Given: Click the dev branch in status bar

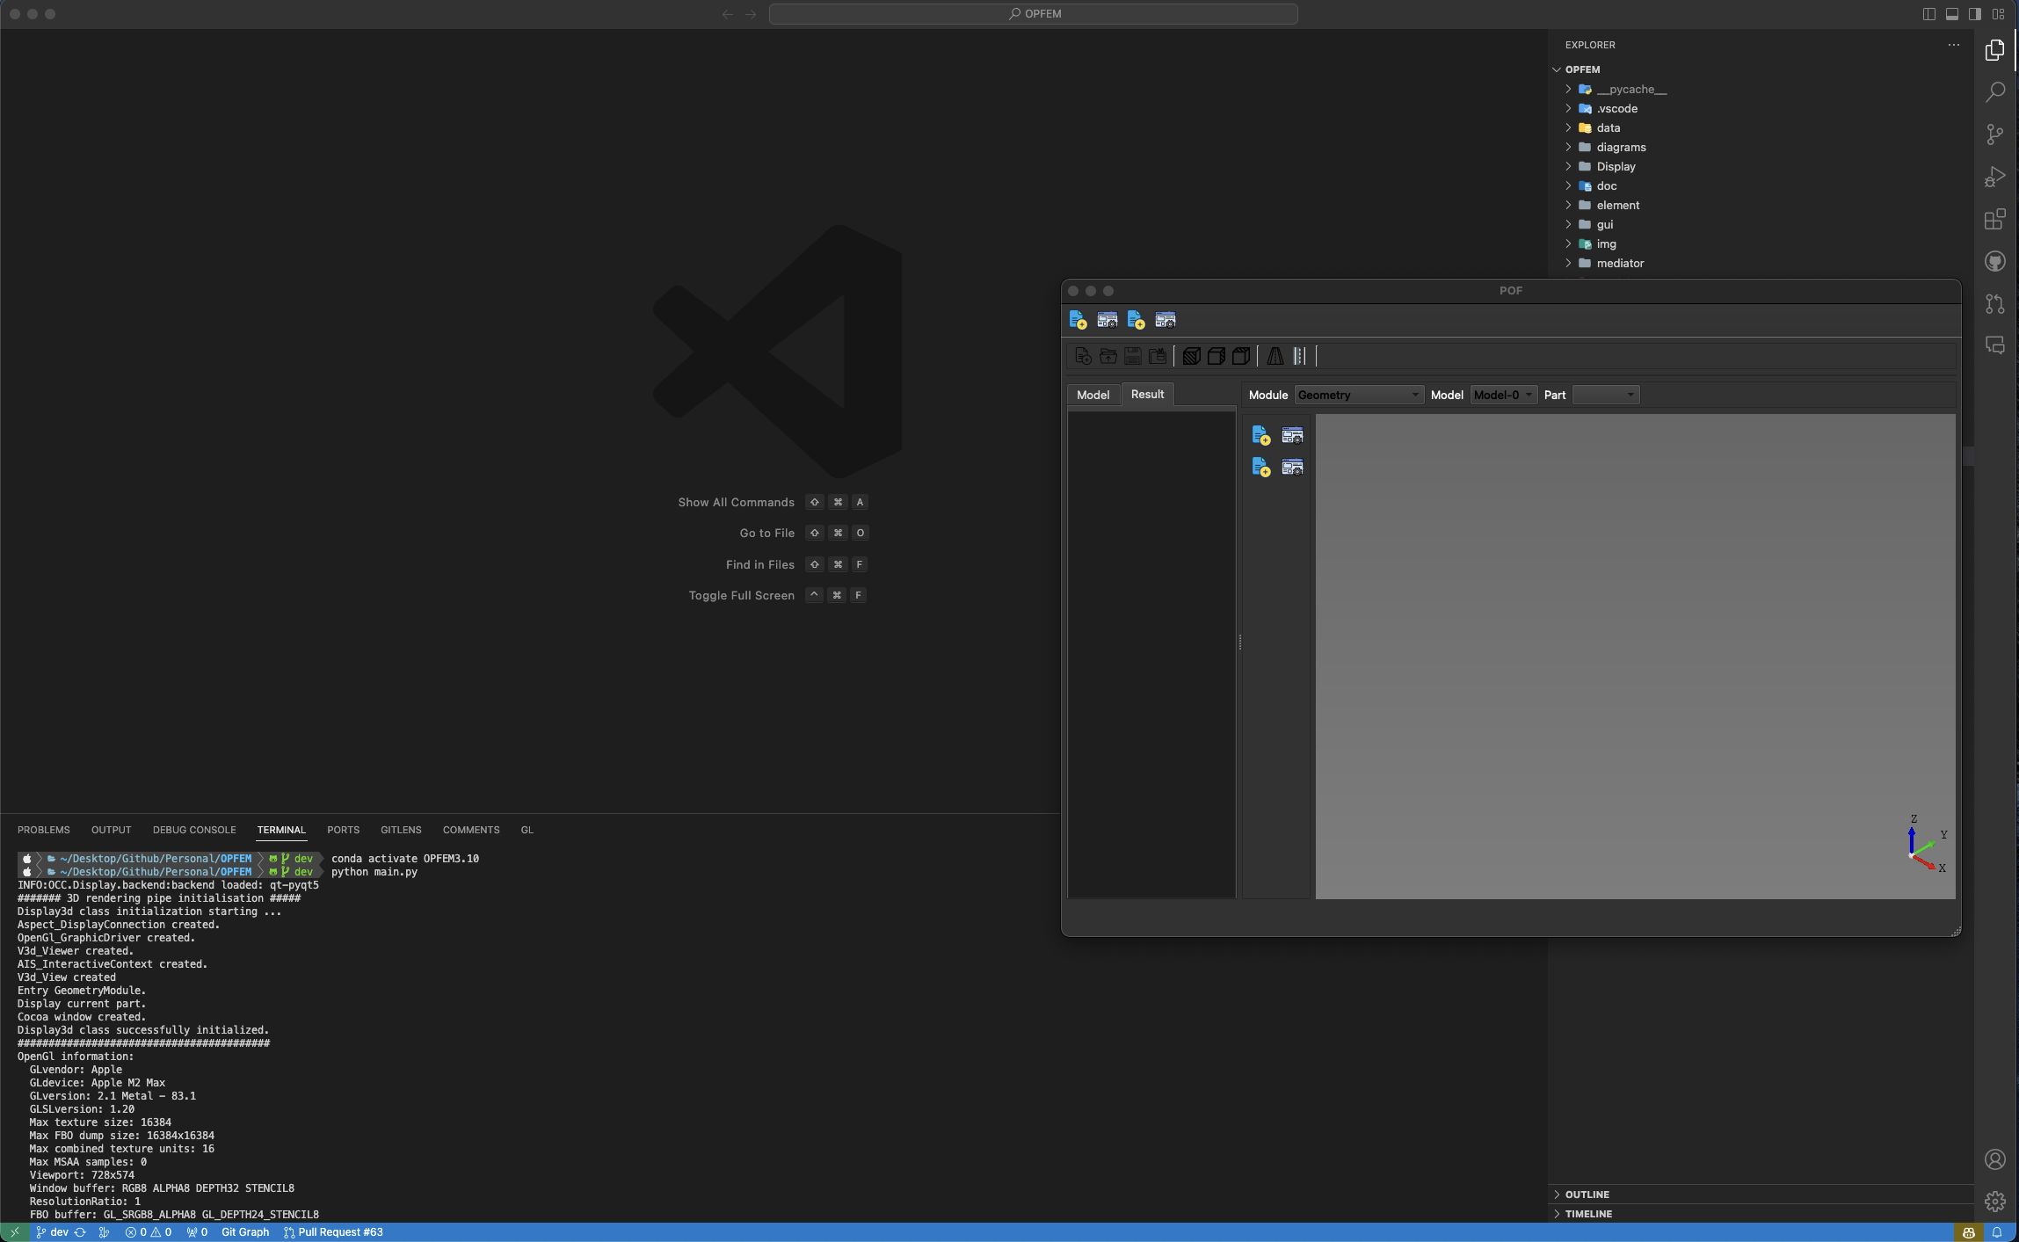Looking at the screenshot, I should (52, 1232).
